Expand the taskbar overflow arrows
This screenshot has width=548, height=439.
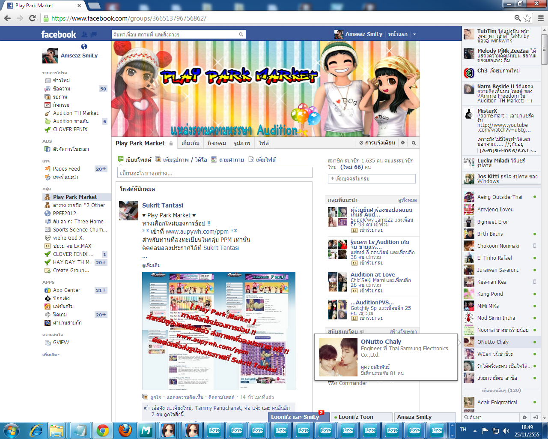pyautogui.click(x=452, y=430)
